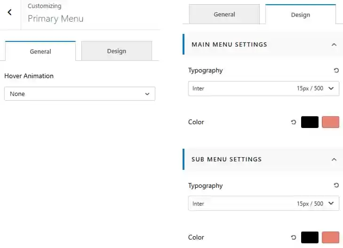Screen dimensions: 343x248
Task: Click the Main Menu Settings section header
Action: (x=263, y=44)
